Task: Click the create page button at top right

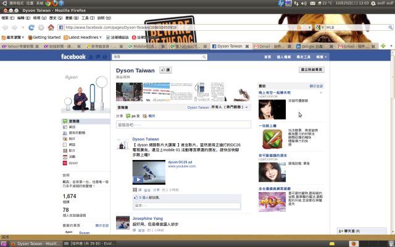Action: click(312, 70)
